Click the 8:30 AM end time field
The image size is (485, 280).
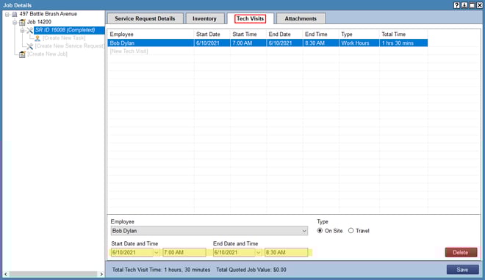pos(286,253)
